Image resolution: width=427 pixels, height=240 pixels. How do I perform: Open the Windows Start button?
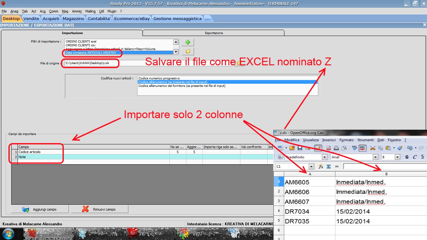[8, 234]
